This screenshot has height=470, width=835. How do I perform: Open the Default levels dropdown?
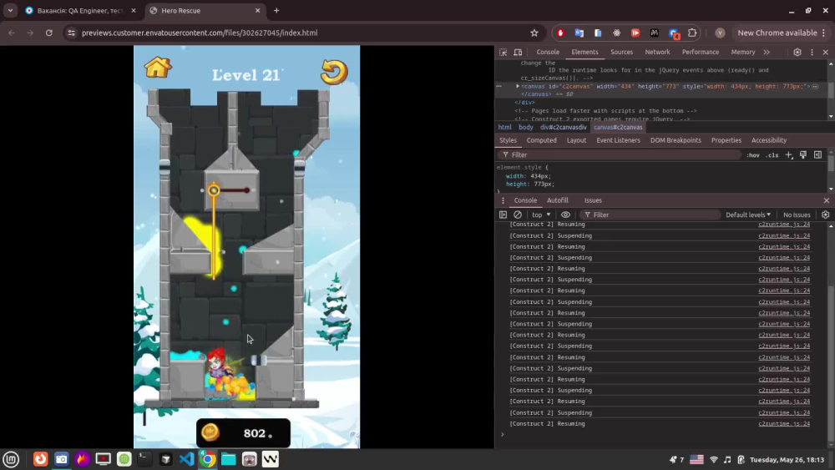pos(748,215)
